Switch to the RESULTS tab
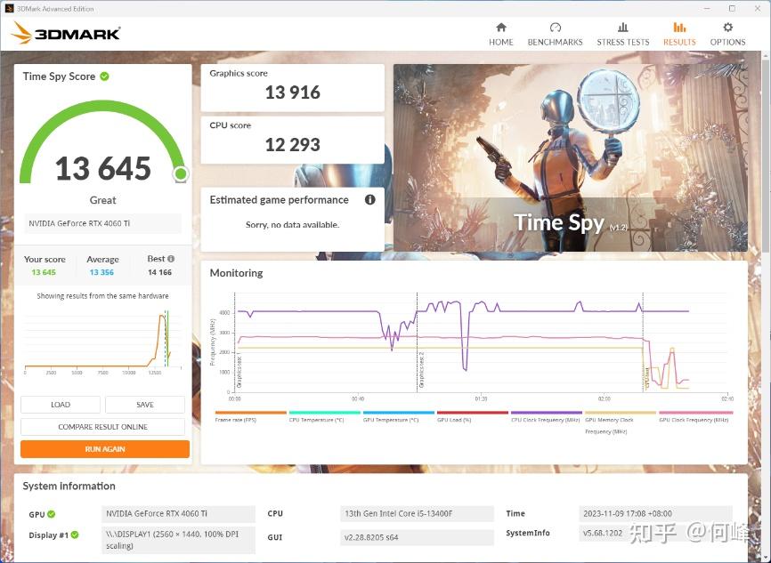Image resolution: width=771 pixels, height=563 pixels. pos(679,34)
